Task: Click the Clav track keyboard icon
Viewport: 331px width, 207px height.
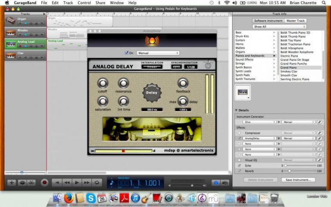Action: tap(11, 56)
